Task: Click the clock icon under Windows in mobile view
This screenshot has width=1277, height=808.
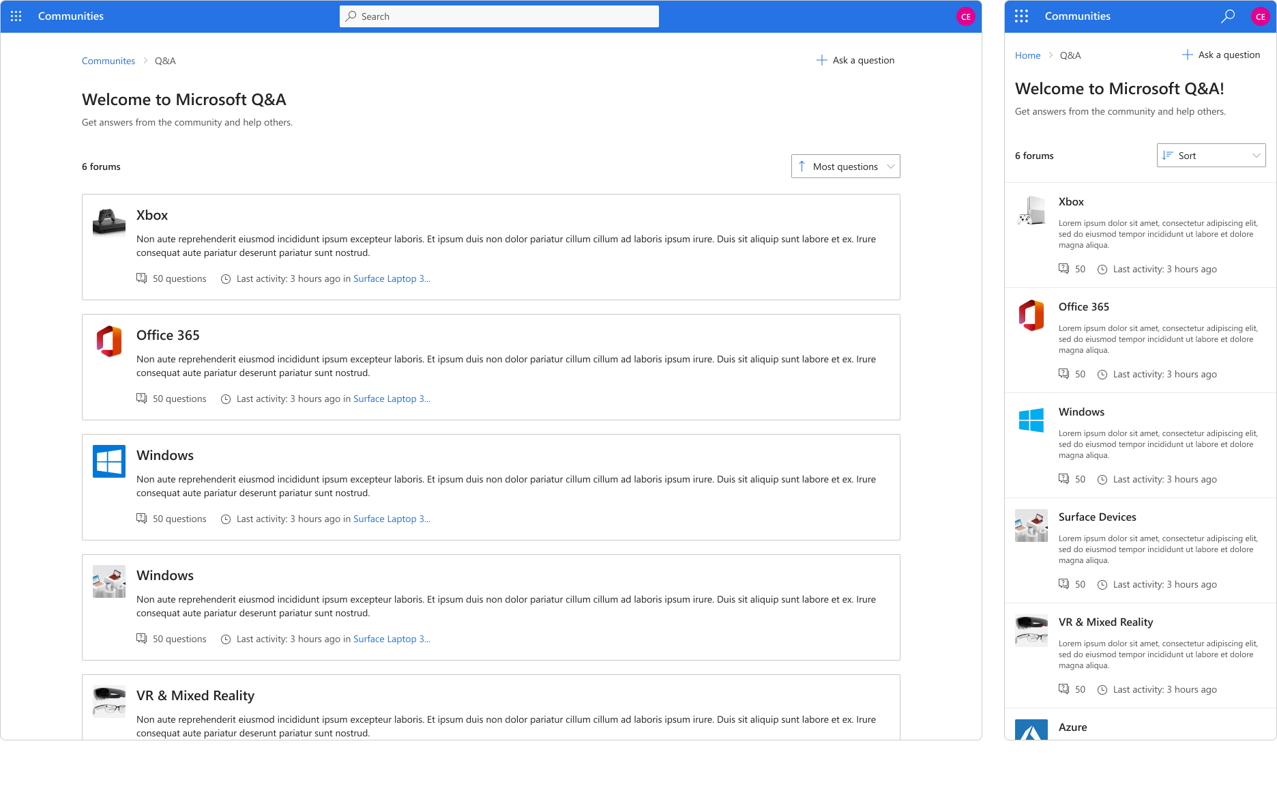Action: [x=1102, y=480]
